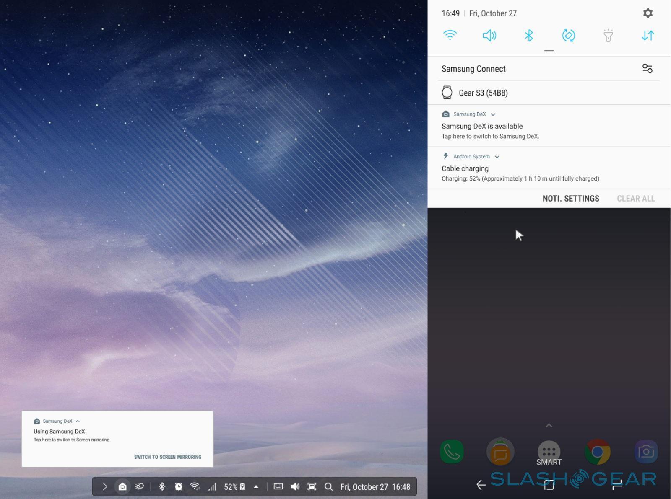This screenshot has height=499, width=671.
Task: Open search magnifier in taskbar
Action: 329,487
